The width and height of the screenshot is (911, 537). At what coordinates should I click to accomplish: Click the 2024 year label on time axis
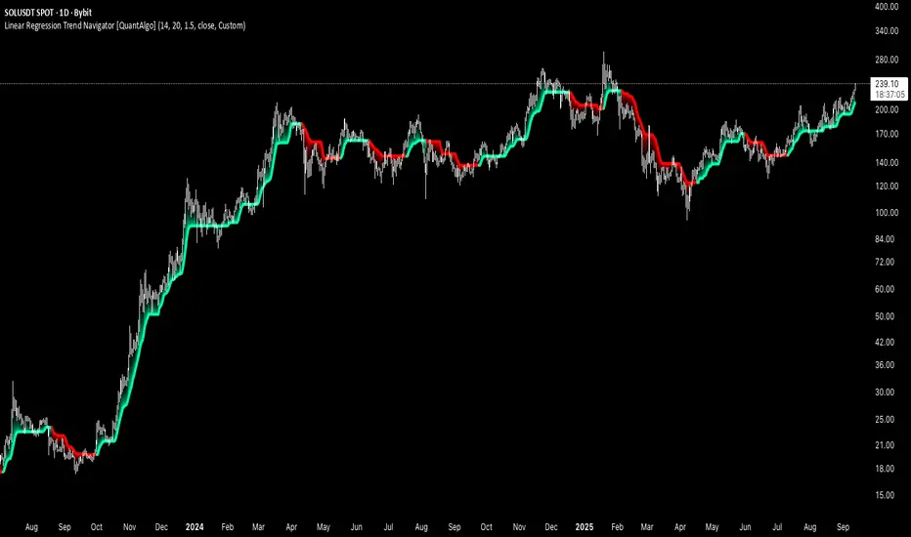point(195,527)
